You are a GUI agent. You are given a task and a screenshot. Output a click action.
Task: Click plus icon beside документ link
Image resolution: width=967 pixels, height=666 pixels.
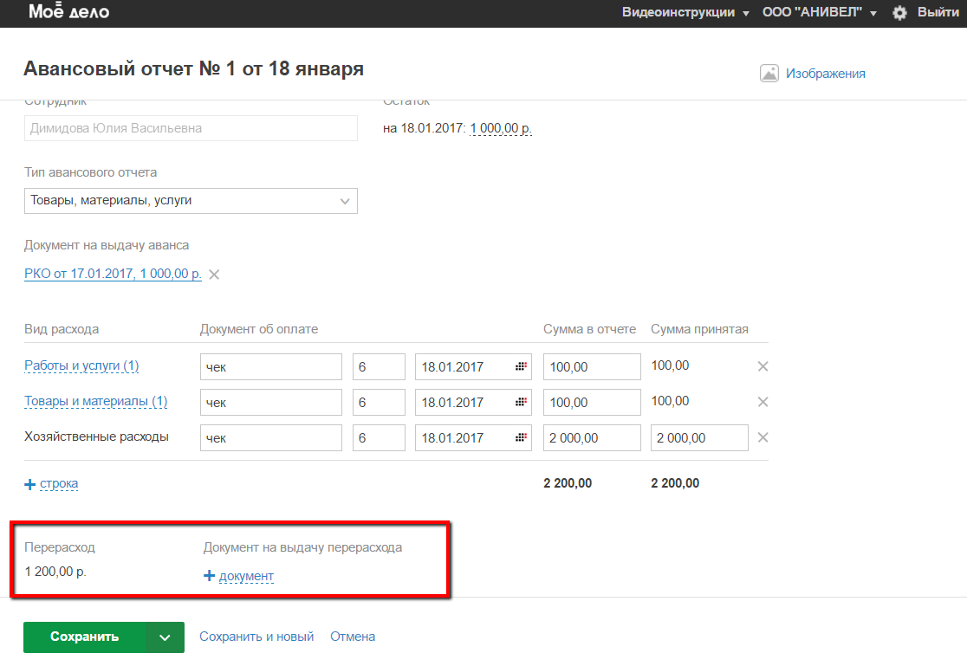[209, 576]
